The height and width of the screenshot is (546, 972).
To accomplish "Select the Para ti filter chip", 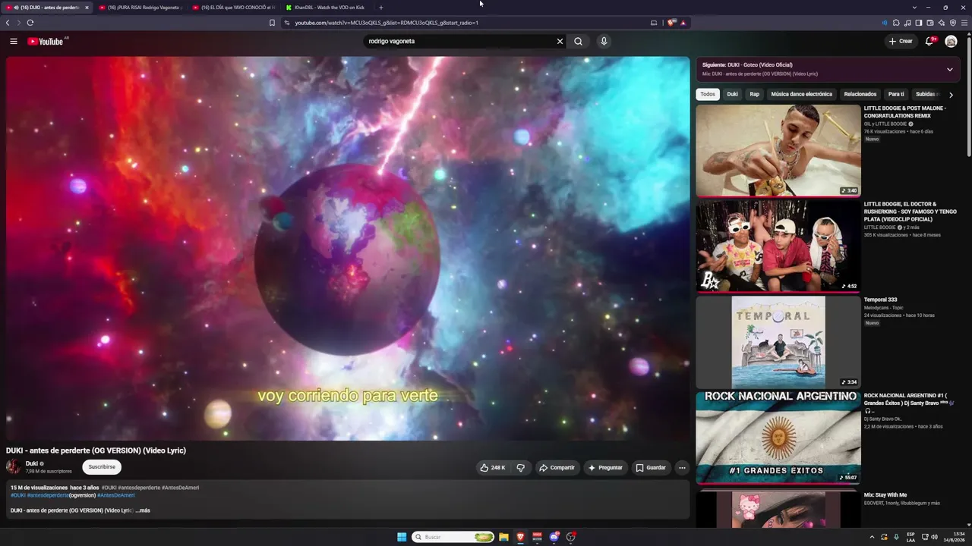I will point(896,94).
